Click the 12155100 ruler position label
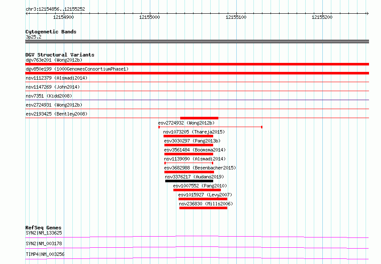Screen dimensions: 381x264 point(236,17)
